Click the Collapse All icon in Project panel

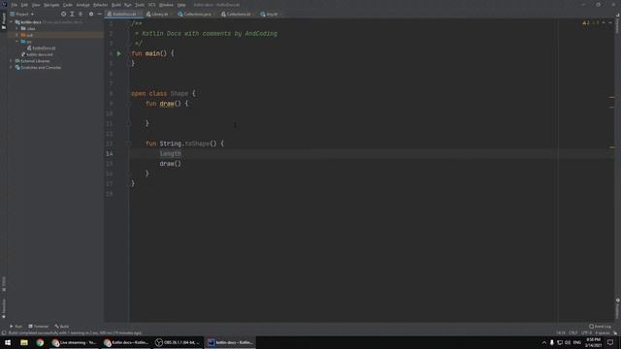81,14
